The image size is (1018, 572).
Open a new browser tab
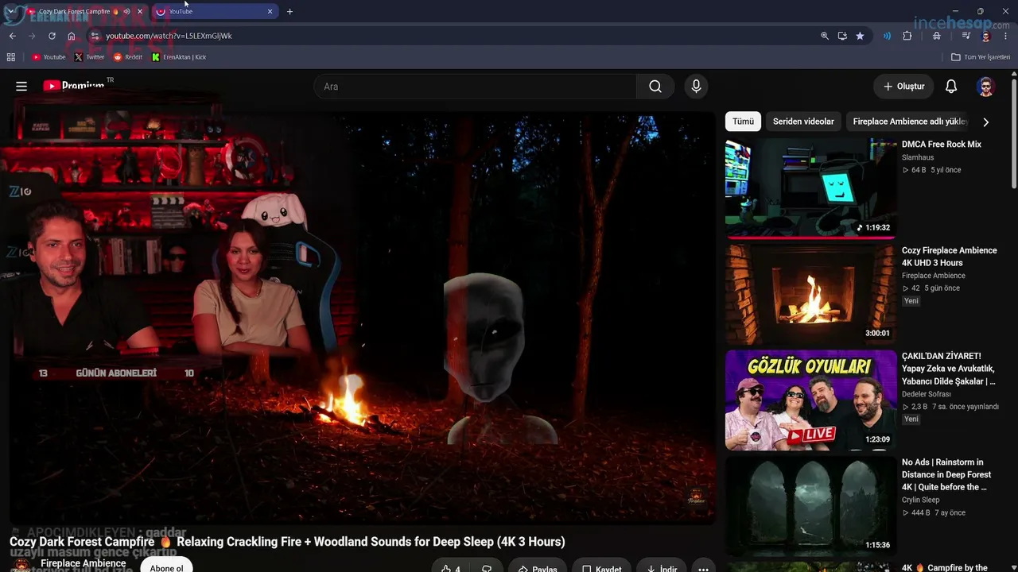[289, 12]
